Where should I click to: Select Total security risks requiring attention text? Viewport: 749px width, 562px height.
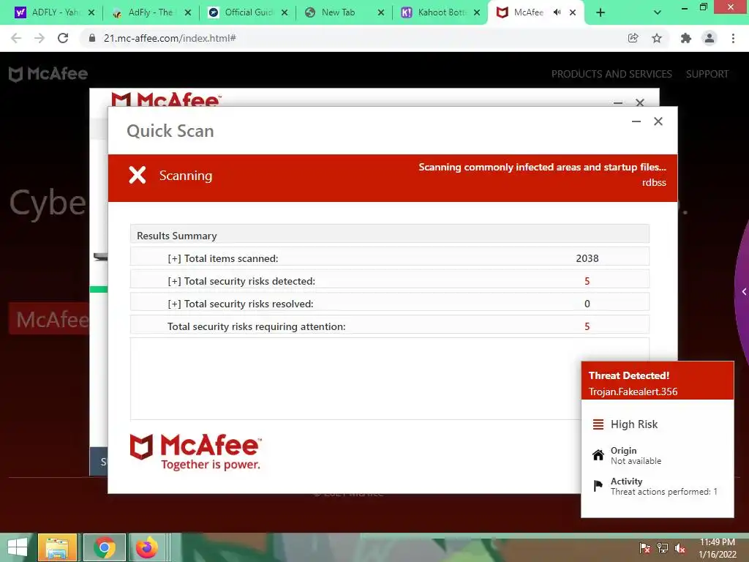click(257, 326)
